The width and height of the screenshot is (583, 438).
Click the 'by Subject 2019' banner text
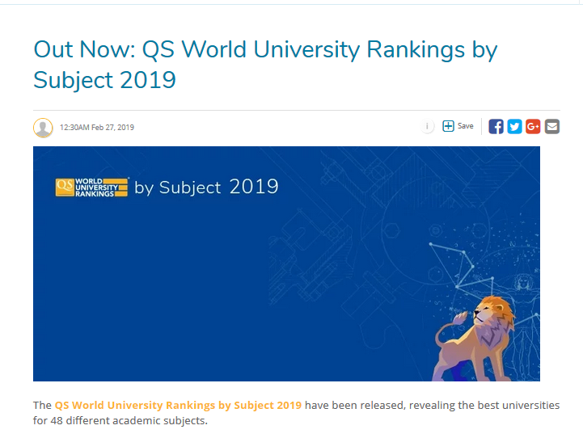[x=206, y=187]
